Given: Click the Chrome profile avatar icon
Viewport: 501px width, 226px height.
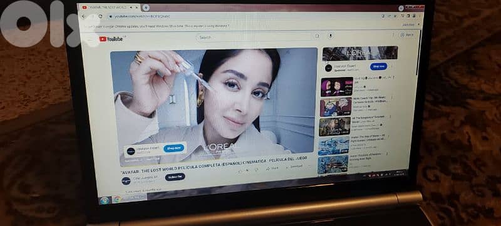Looking at the screenshot, I should [x=414, y=16].
